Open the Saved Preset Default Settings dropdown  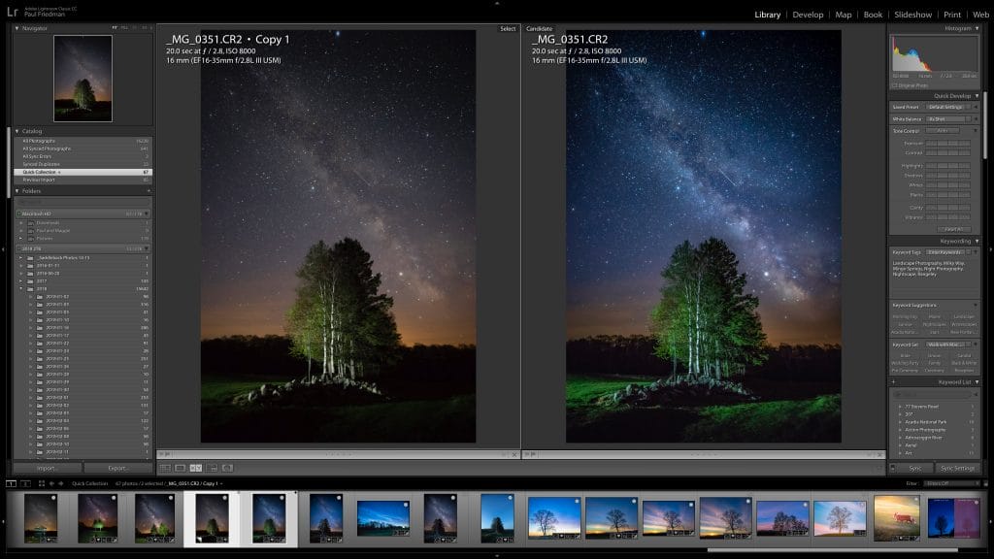point(945,107)
